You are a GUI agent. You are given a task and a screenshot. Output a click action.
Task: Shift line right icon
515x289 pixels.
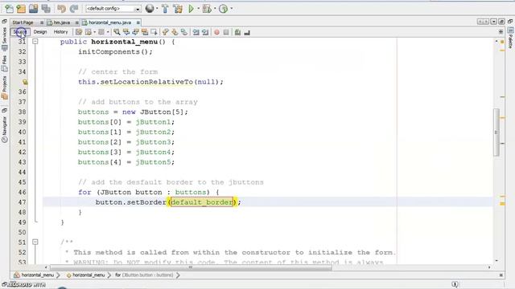(205, 32)
